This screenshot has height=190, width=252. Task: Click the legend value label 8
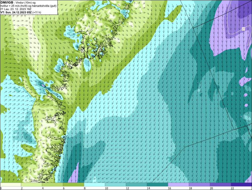pyautogui.click(x=85, y=188)
